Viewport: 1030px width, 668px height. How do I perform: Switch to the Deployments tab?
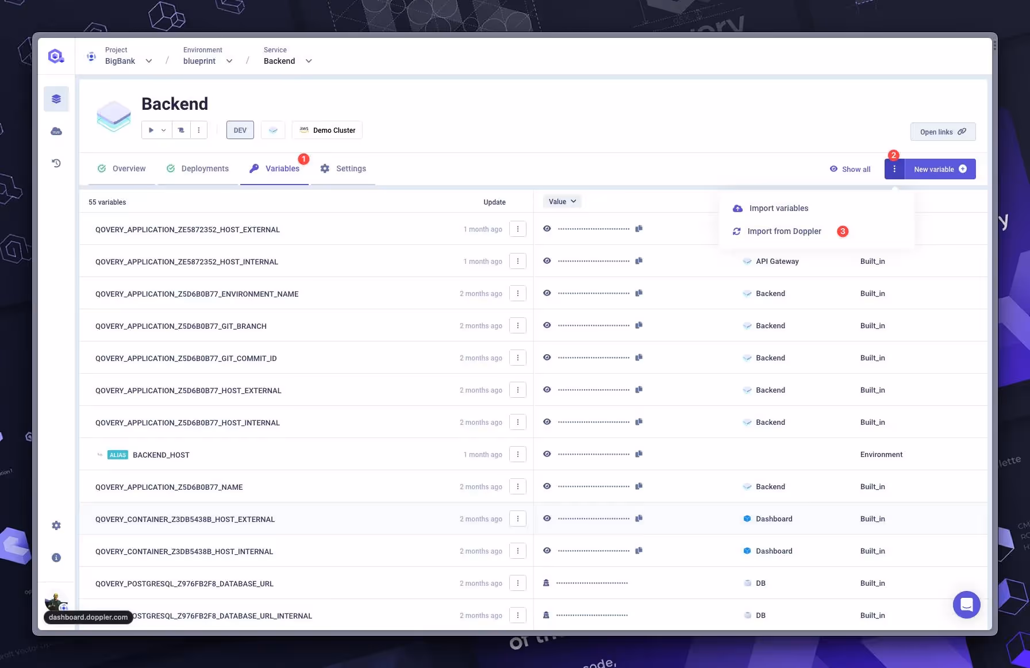(198, 168)
